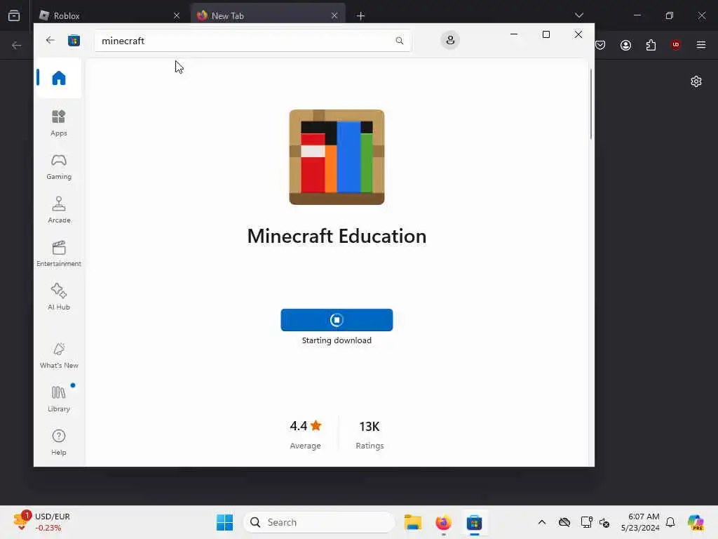Minimize the Microsoft Store window
The image size is (718, 539).
514,34
